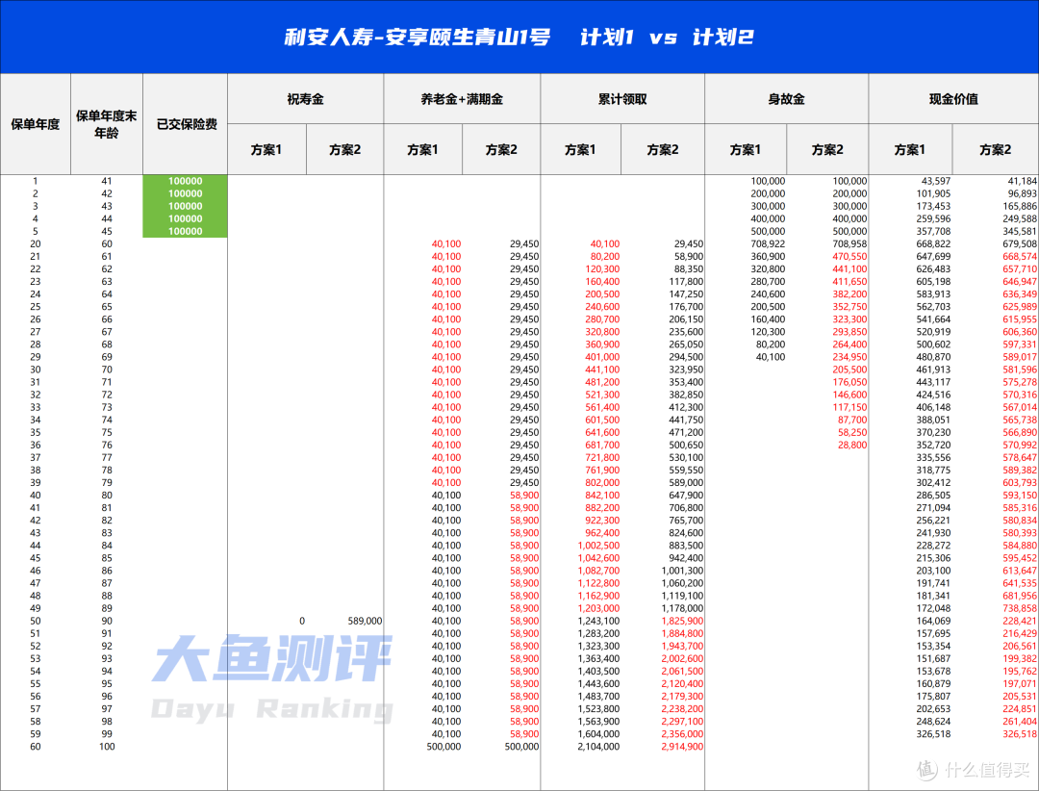1039x791 pixels.
Task: Click red death benefit value 146,600
Action: pyautogui.click(x=850, y=395)
